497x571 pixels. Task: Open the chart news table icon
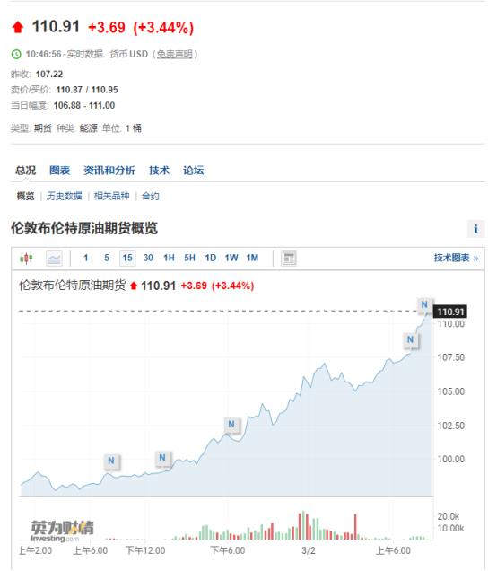tap(289, 259)
